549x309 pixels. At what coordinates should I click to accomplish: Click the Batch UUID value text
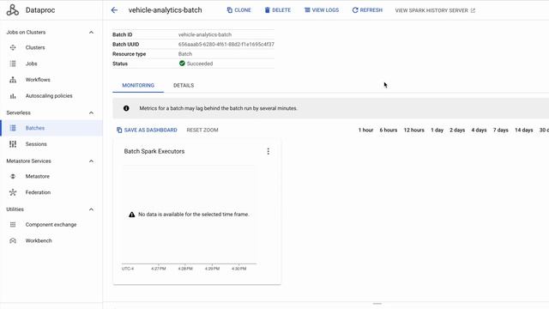click(x=226, y=45)
